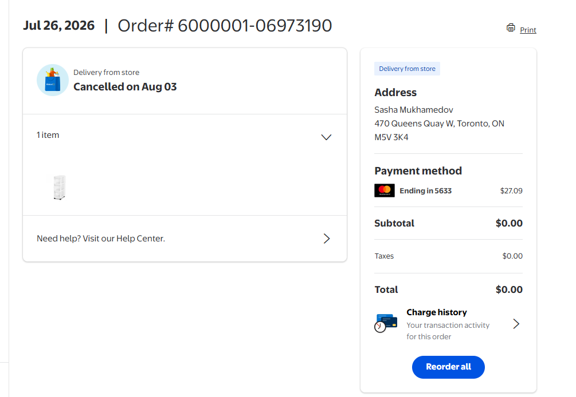
Task: Click the Mastercard payment icon
Action: tap(384, 190)
